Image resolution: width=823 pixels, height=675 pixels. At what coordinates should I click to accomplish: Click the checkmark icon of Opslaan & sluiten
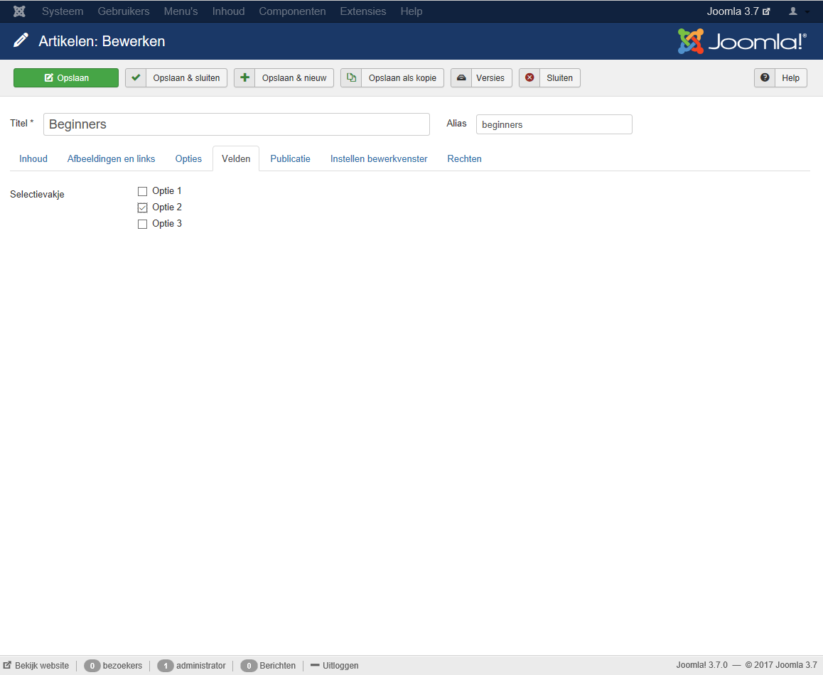tap(136, 77)
